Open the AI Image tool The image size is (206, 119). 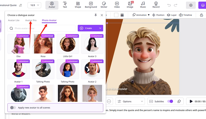130,5
